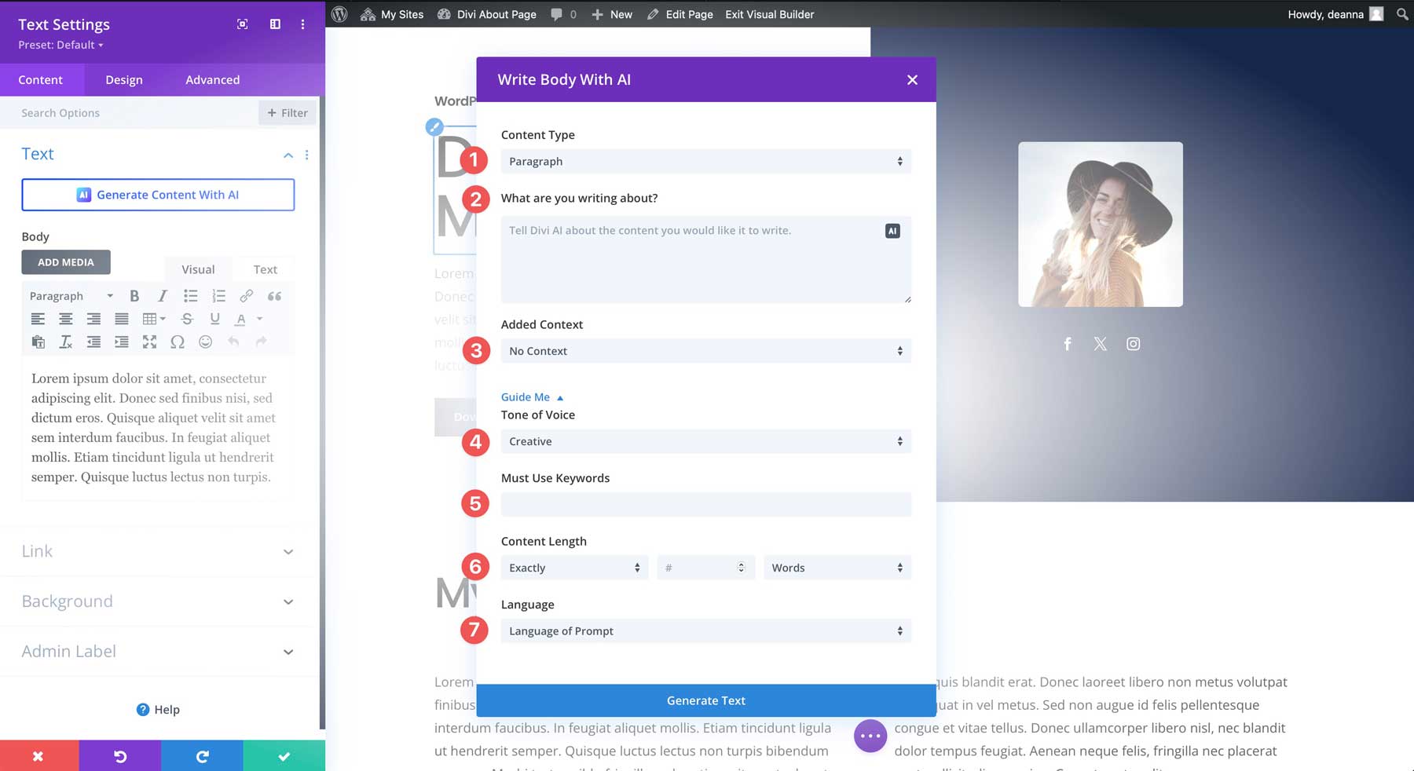Viewport: 1414px width, 771px height.
Task: Toggle center text alignment
Action: pyautogui.click(x=66, y=320)
